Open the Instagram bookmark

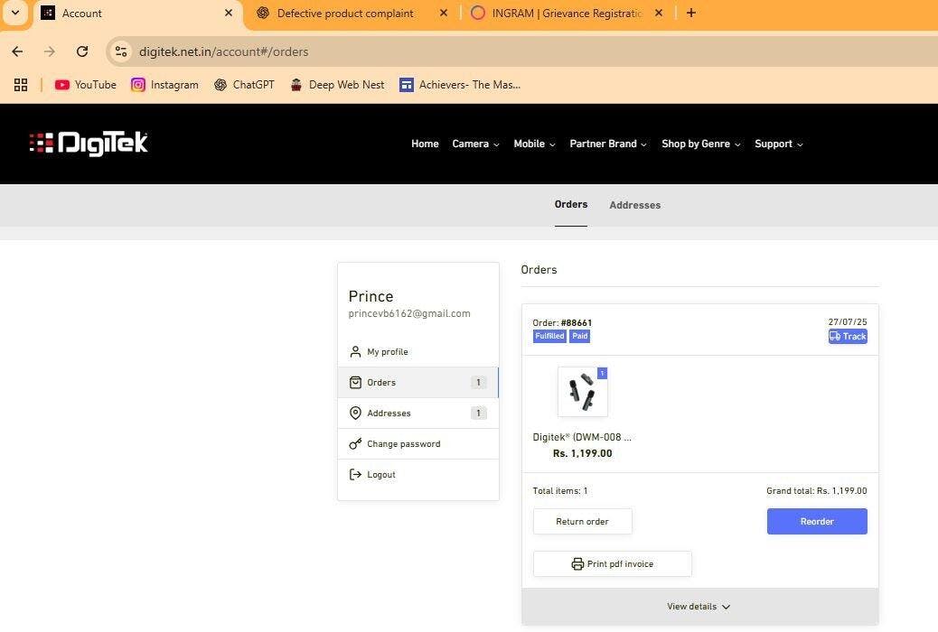tap(164, 85)
